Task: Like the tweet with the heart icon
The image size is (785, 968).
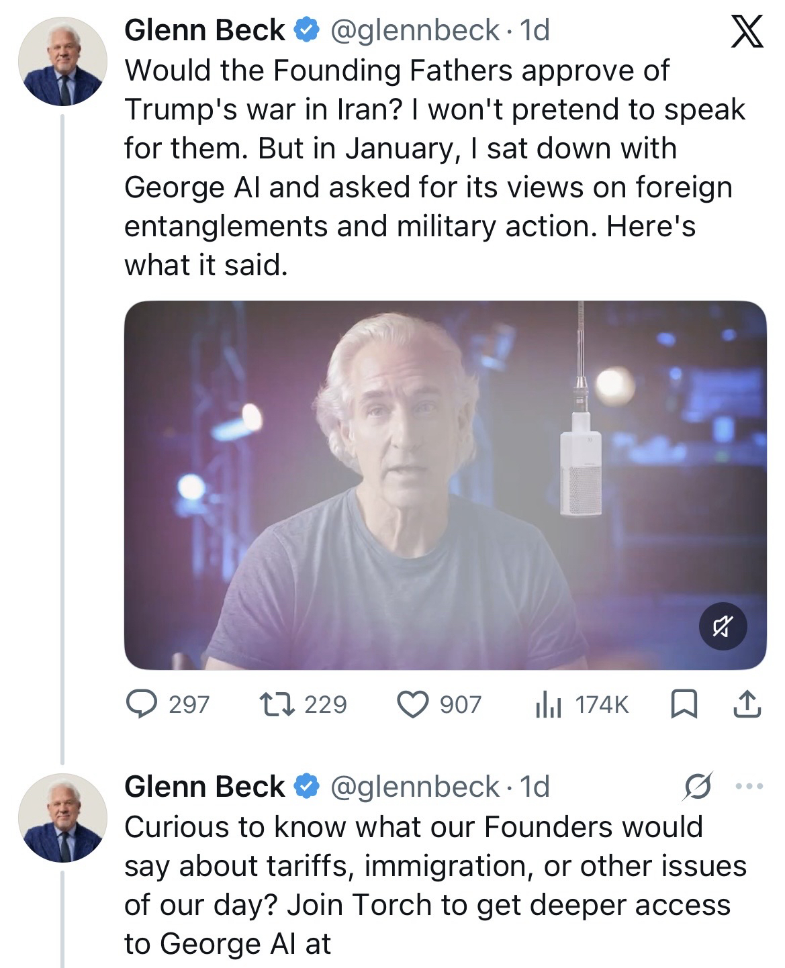Action: pos(412,704)
